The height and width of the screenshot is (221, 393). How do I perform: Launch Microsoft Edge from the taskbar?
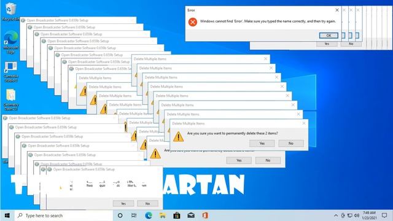click(149, 215)
